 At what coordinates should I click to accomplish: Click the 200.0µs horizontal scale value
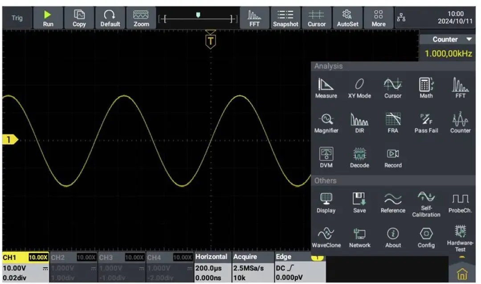pos(208,268)
